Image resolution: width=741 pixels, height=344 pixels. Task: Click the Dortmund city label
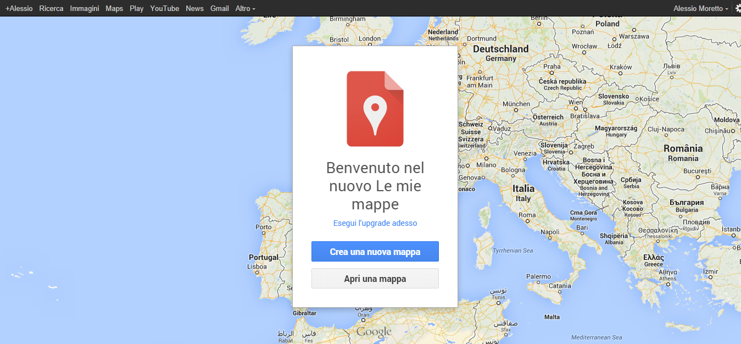coord(482,38)
